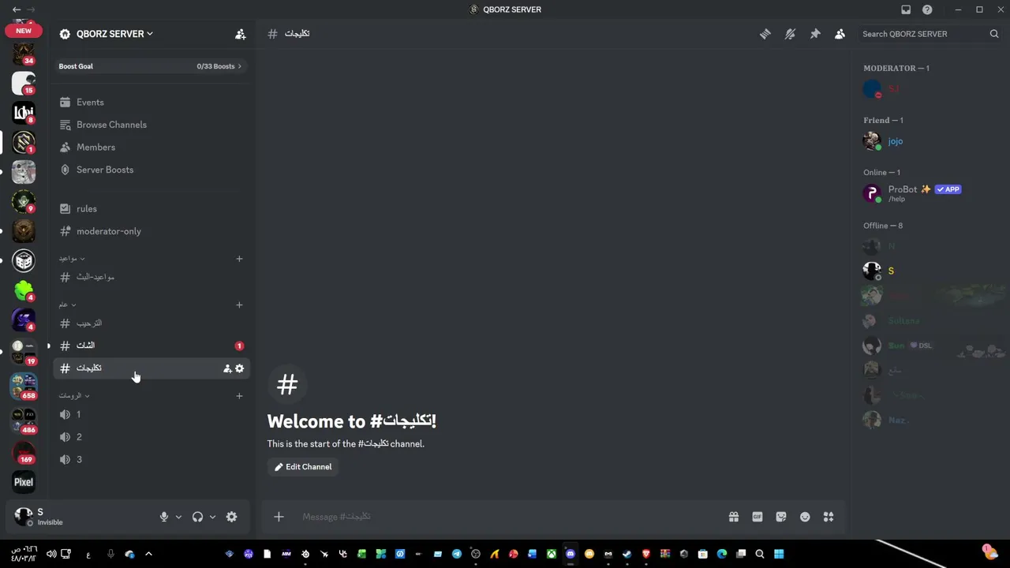Open Server Boosts
Viewport: 1010px width, 568px height.
(x=150, y=170)
